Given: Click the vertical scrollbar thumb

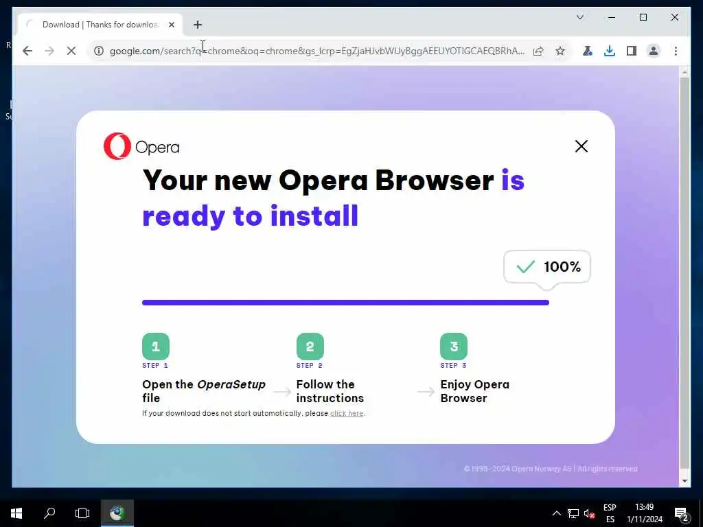Looking at the screenshot, I should coord(684,272).
